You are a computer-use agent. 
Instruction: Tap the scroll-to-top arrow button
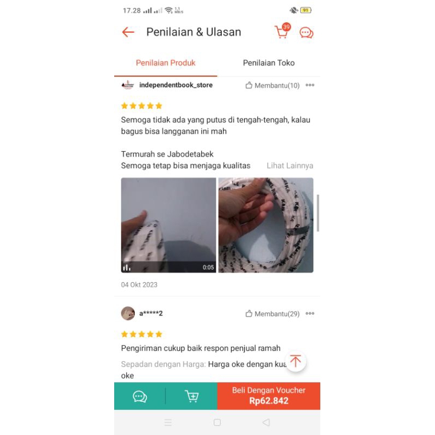pos(296,361)
